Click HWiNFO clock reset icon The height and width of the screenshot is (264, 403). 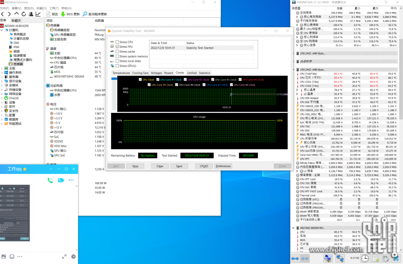[x=365, y=258]
